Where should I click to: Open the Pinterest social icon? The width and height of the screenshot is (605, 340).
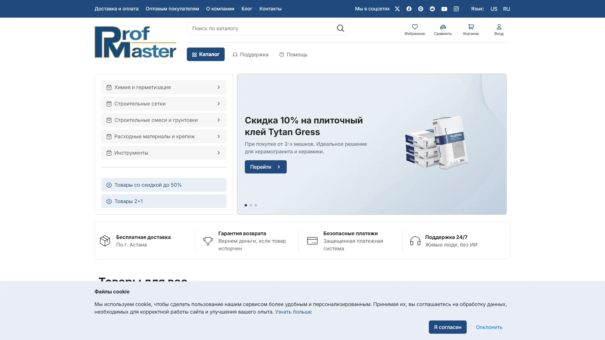(421, 9)
